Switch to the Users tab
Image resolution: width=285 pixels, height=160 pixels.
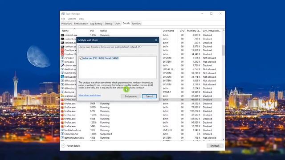[118, 24]
